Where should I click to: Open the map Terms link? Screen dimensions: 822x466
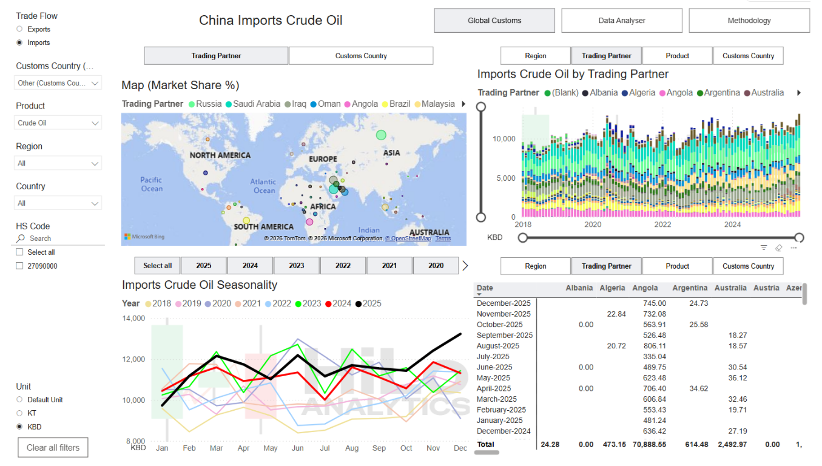click(x=443, y=238)
